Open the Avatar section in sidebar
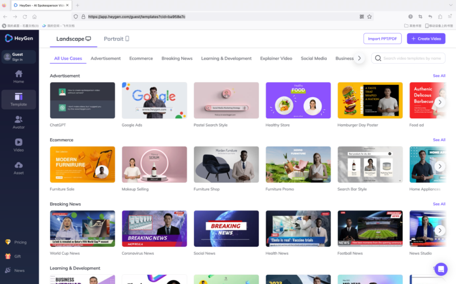Image resolution: width=456 pixels, height=284 pixels. point(19,123)
